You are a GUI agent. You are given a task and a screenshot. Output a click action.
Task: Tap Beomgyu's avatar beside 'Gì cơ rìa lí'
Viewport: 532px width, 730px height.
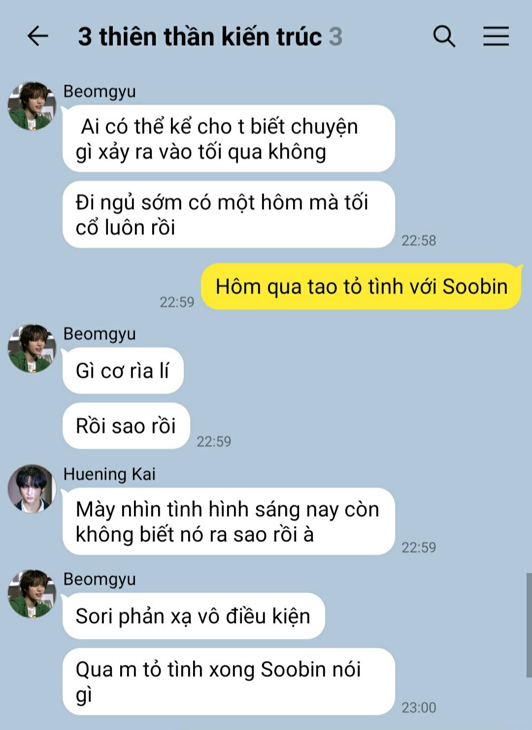click(32, 348)
